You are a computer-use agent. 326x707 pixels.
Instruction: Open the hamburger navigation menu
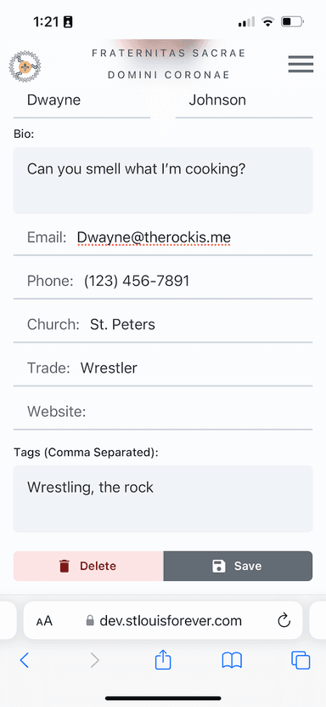[301, 64]
